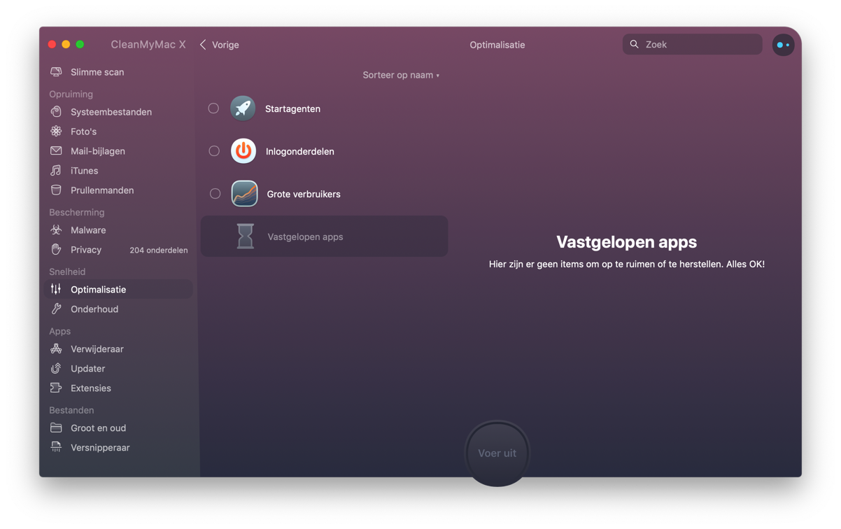Open the Sorteer op naam dropdown
Viewport: 841px width, 529px height.
(x=401, y=75)
